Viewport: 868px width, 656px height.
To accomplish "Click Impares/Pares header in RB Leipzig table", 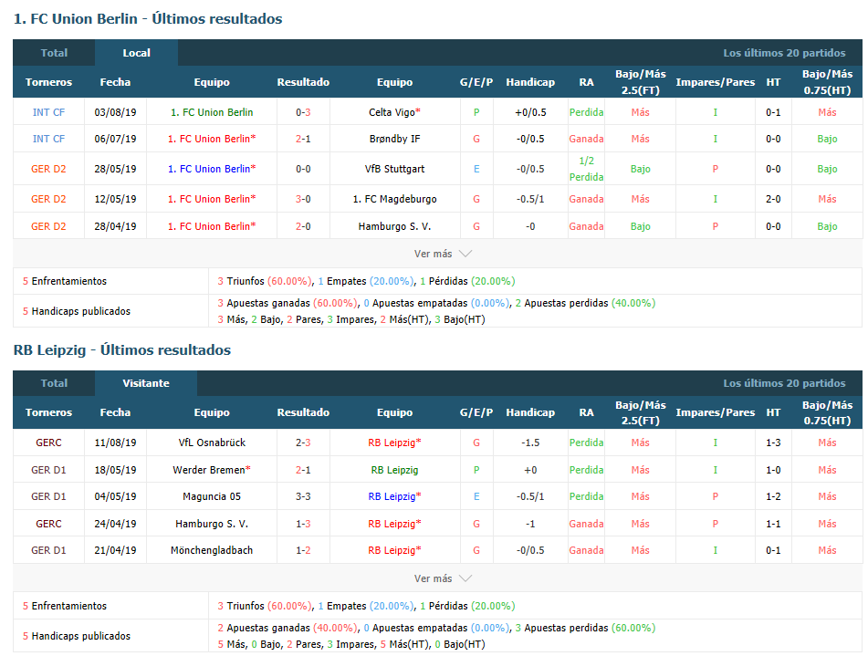I will pos(716,412).
